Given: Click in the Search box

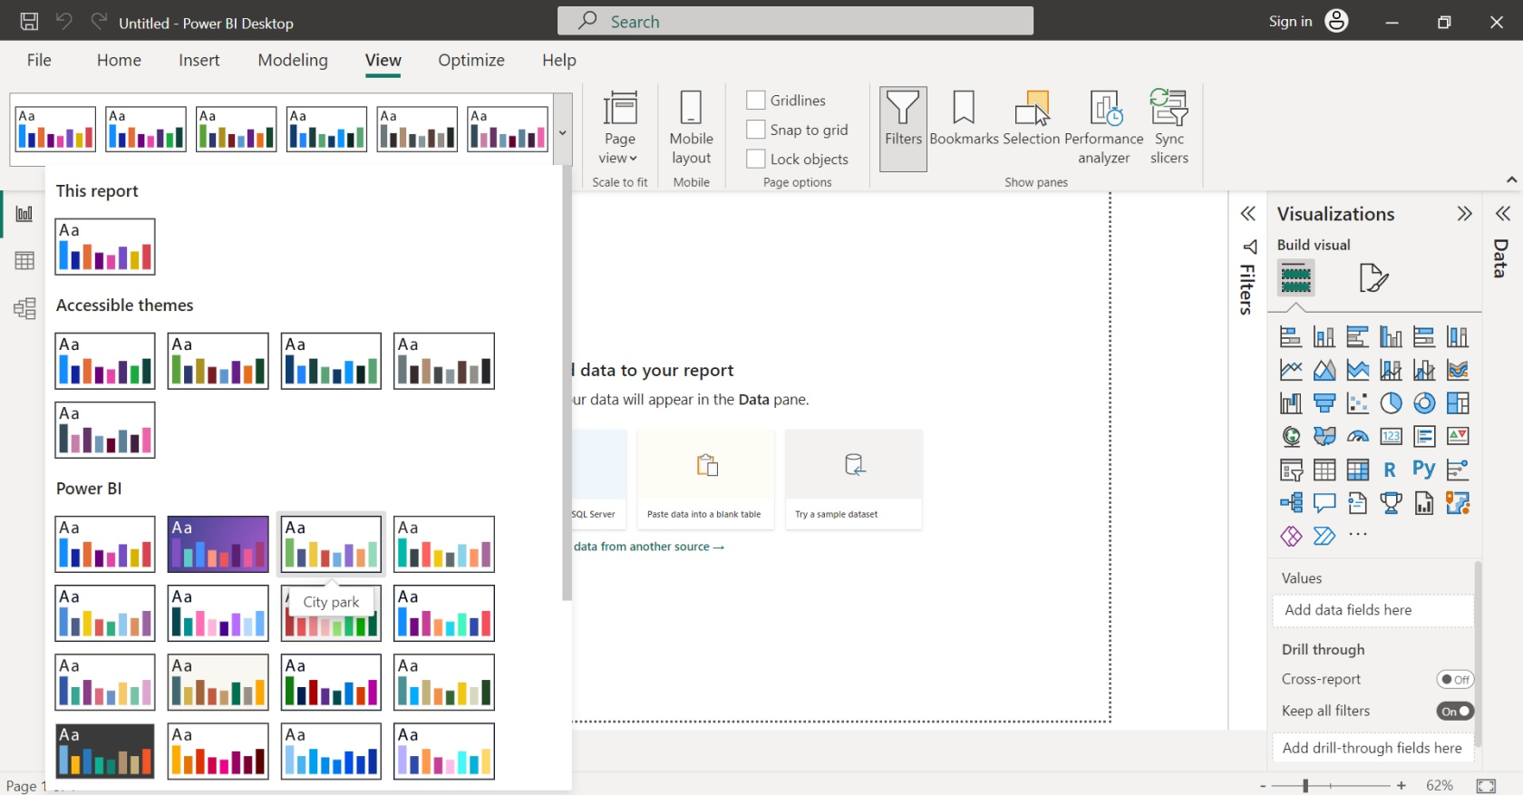Looking at the screenshot, I should (795, 21).
